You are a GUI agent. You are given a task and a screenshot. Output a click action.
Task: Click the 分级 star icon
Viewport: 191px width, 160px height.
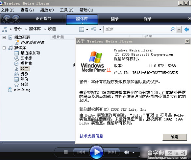[16, 85]
